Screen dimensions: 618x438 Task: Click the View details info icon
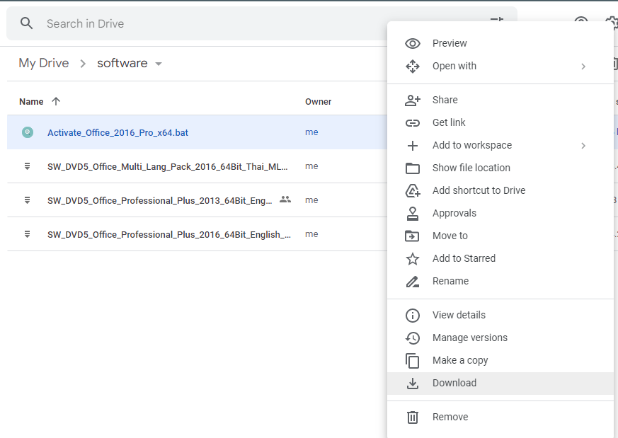pos(412,315)
